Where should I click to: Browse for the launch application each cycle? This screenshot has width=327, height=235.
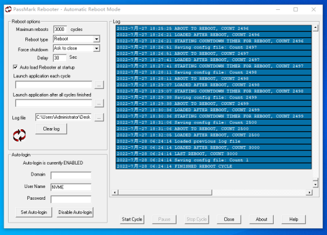click(99, 85)
